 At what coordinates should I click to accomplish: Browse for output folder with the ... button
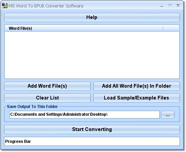(x=168, y=115)
